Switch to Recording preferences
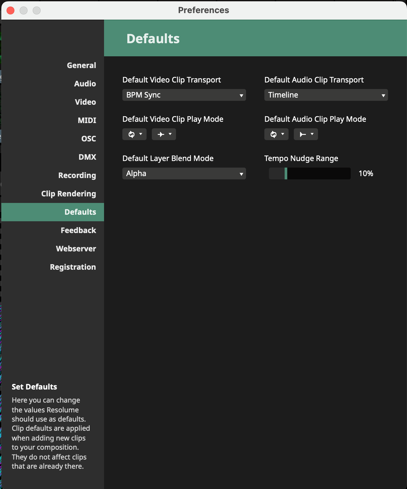This screenshot has width=407, height=489. click(77, 175)
